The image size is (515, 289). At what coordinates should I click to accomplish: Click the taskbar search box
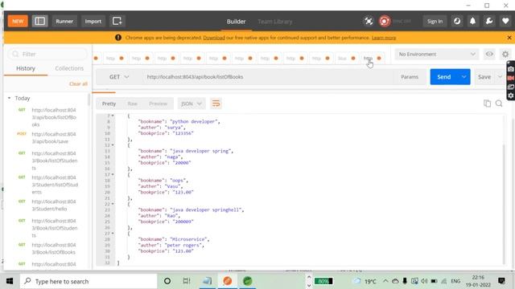89,281
